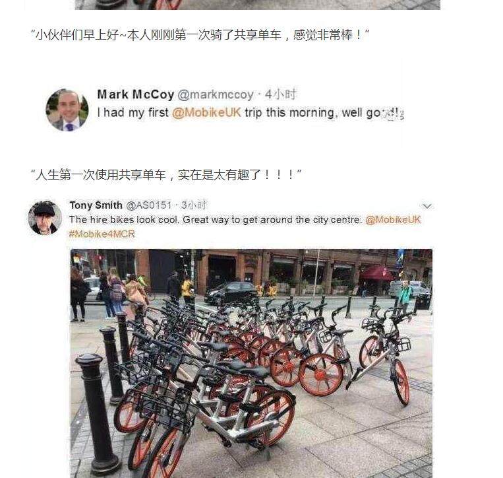Open Mark McCoy's profile picture
Viewport: 503px width, 478px height.
point(67,110)
